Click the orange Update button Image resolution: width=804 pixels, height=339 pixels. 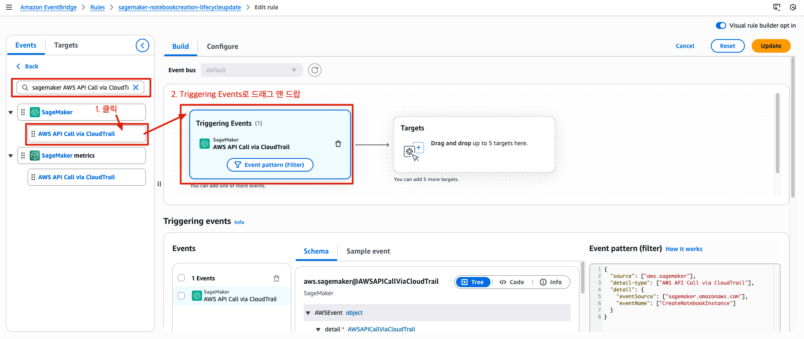coord(771,46)
